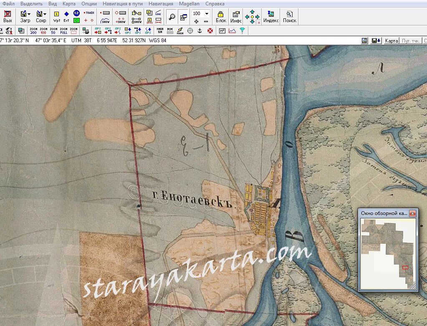Screen dimensions: 427x326
Task: Toggle the NMEA SIM simulator icon
Action: (x=160, y=31)
